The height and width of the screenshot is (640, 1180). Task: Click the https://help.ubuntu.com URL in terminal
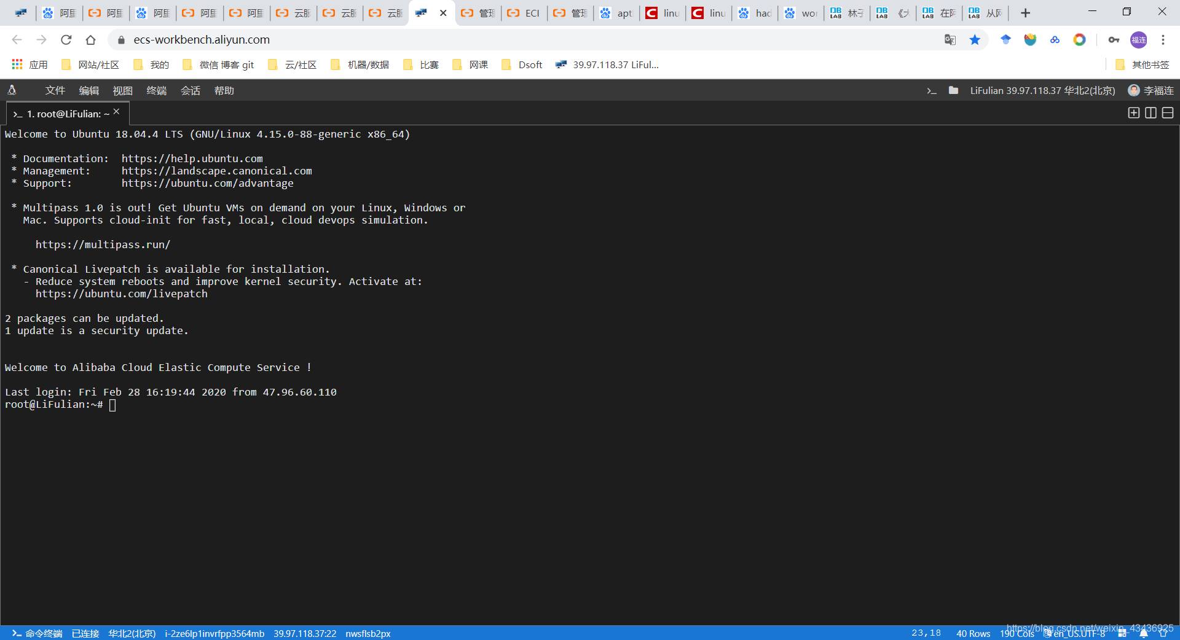192,158
